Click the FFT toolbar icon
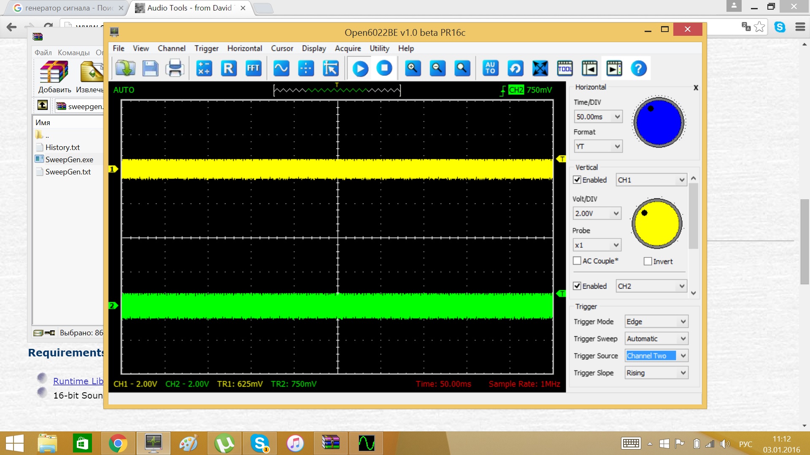This screenshot has height=455, width=810. pyautogui.click(x=253, y=68)
